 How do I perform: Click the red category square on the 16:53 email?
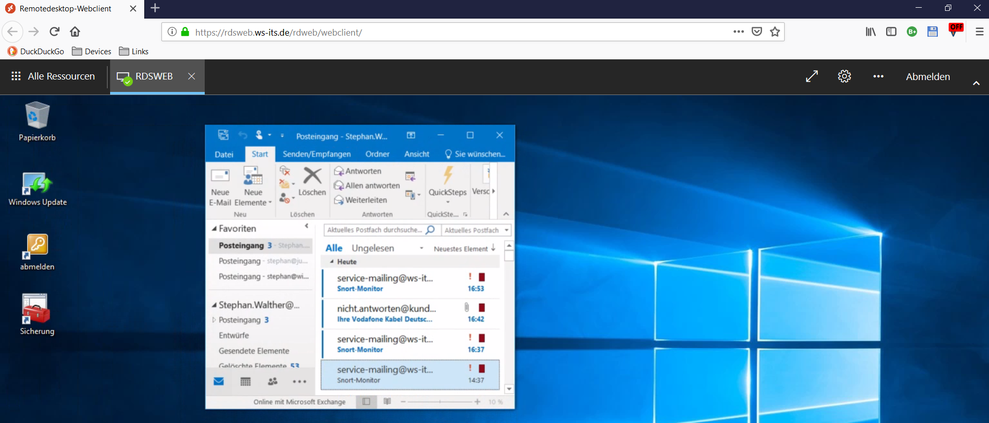coord(482,277)
